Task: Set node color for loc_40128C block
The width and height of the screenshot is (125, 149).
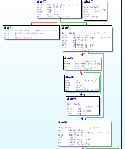Action: [59, 122]
